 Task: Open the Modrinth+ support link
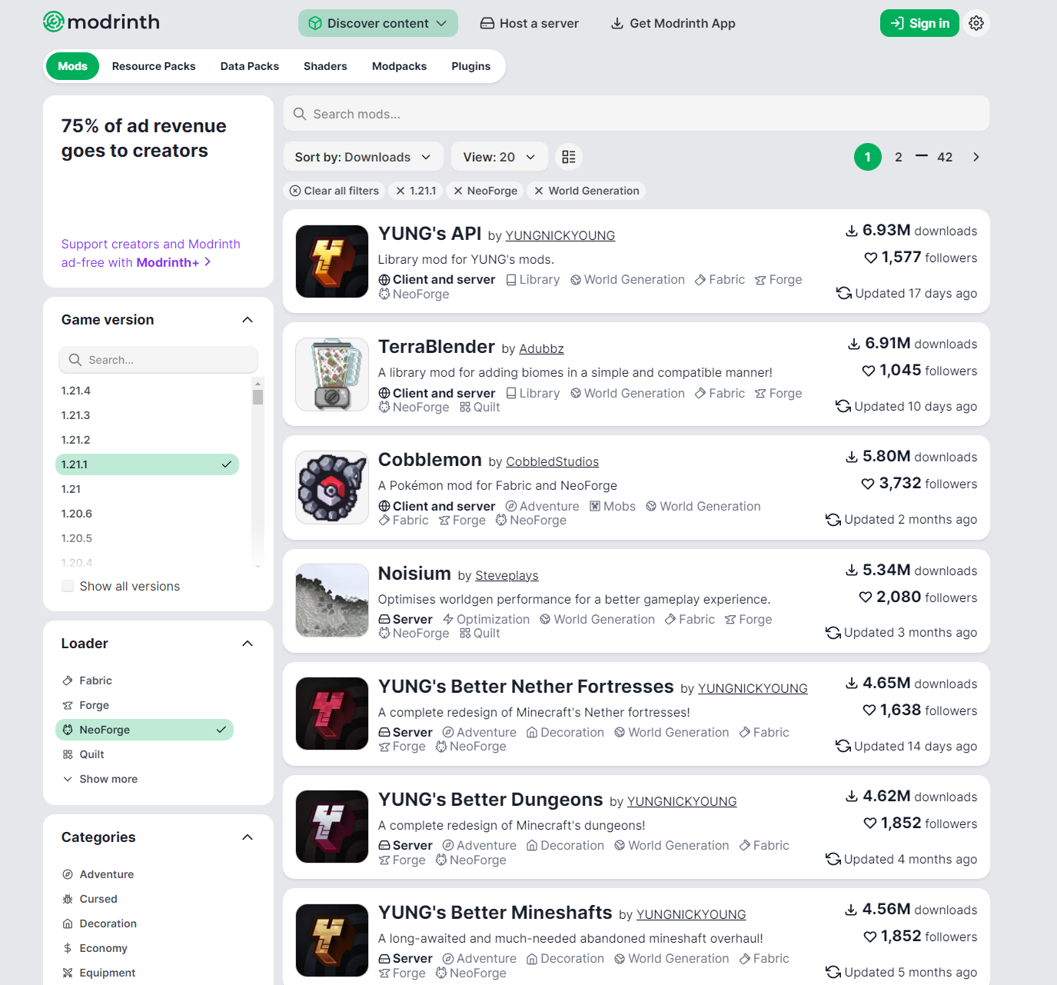(151, 253)
